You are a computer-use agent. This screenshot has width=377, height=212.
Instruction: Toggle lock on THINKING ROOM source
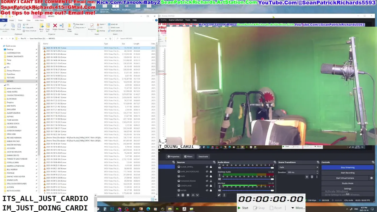point(211,181)
